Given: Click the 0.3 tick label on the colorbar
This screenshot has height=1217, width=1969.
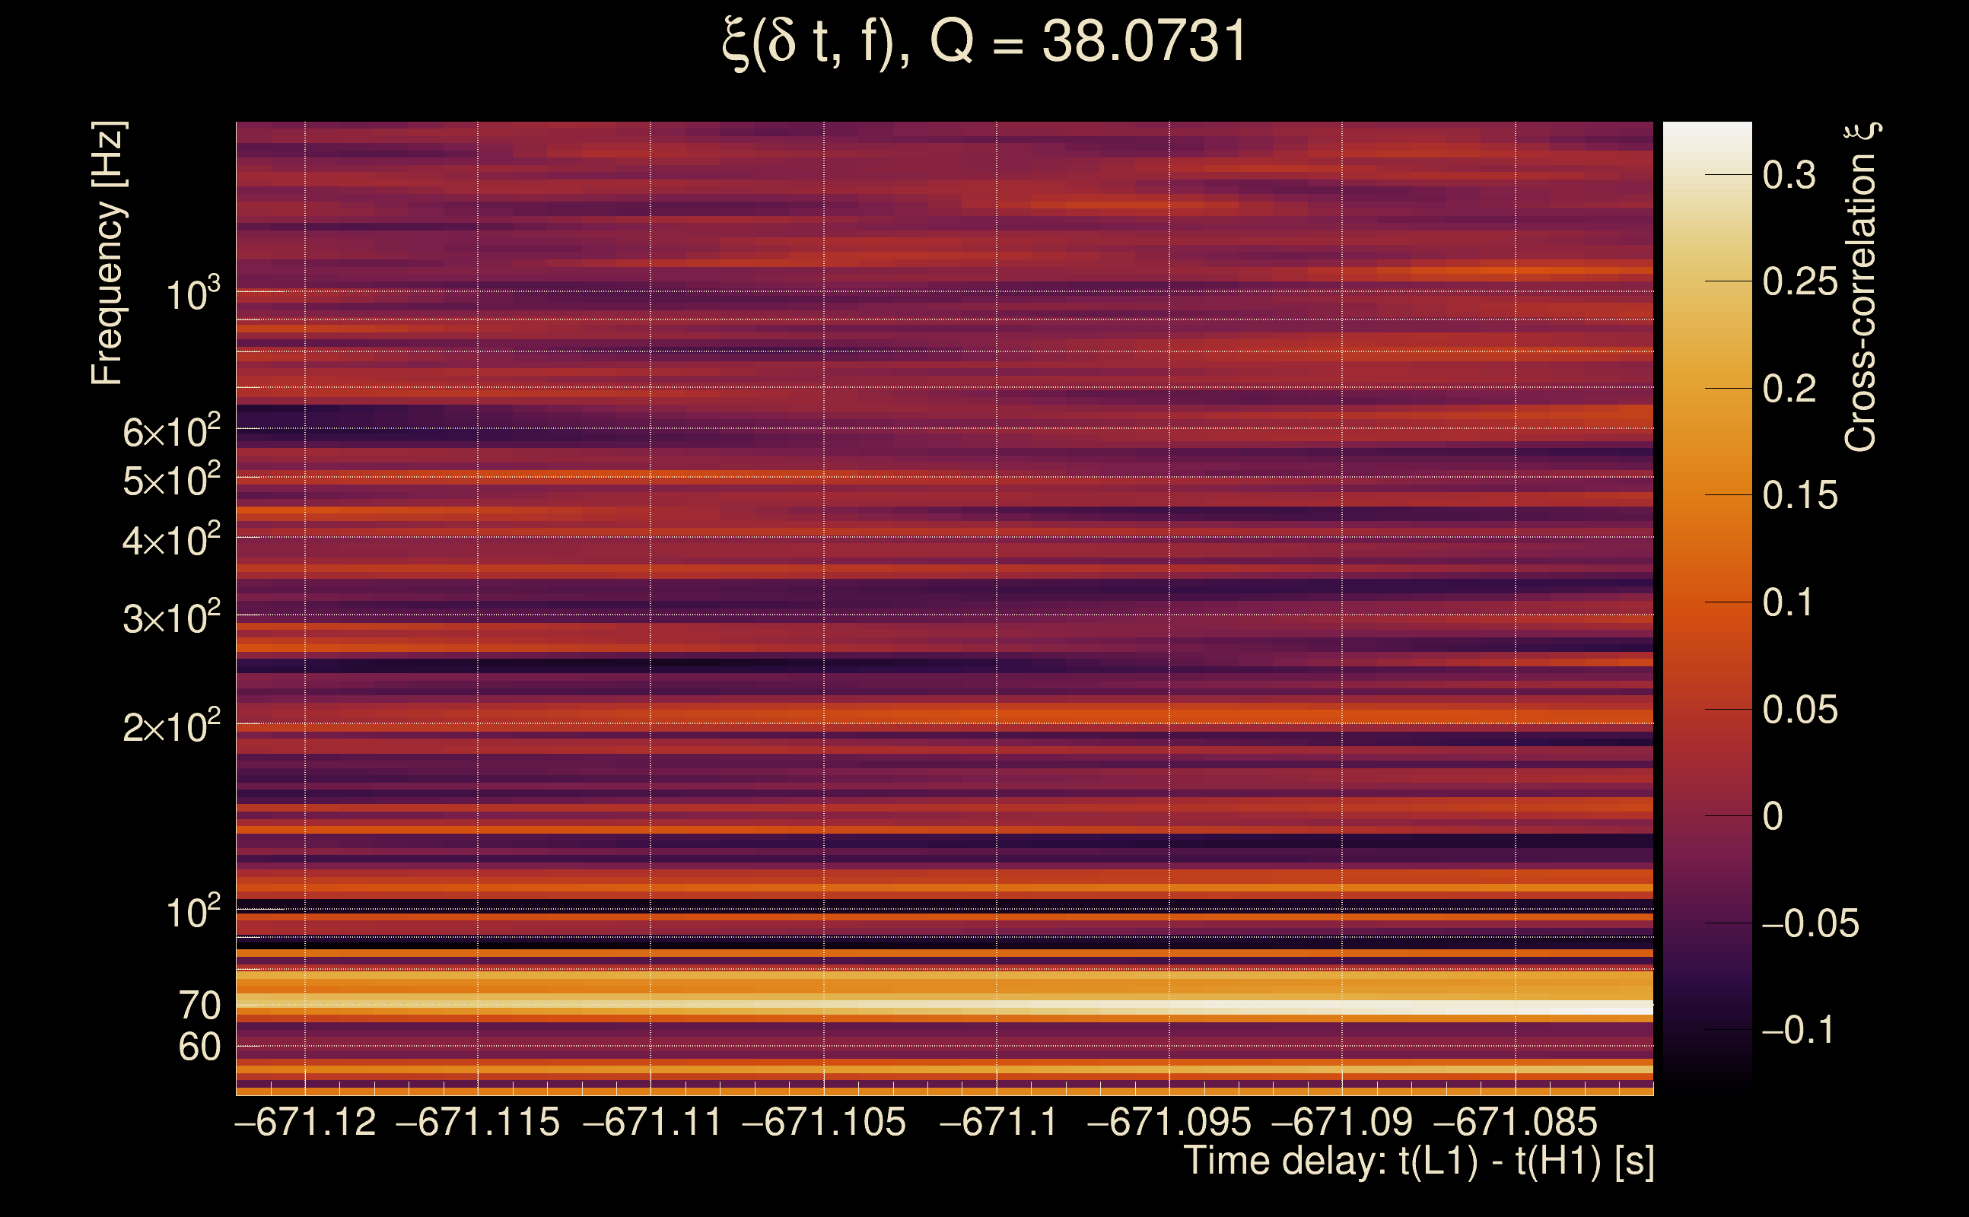Looking at the screenshot, I should tap(1789, 176).
